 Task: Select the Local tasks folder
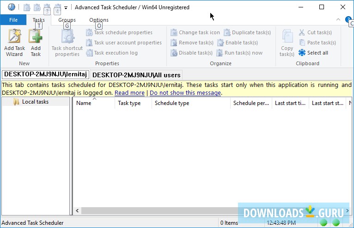click(x=35, y=102)
